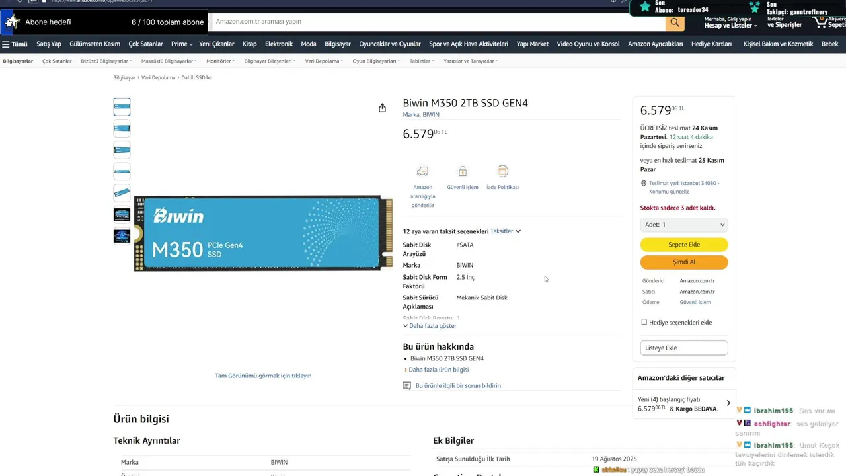This screenshot has height=476, width=846.
Task: Open Çok Satanlar in main navigation
Action: coord(145,44)
